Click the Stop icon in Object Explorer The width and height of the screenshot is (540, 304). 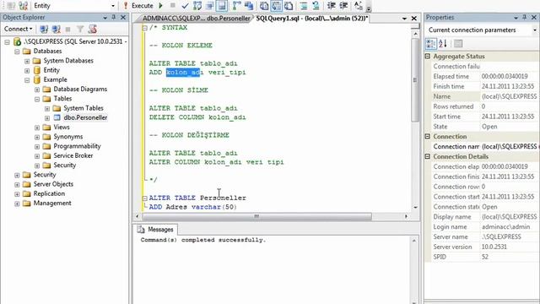coord(67,29)
